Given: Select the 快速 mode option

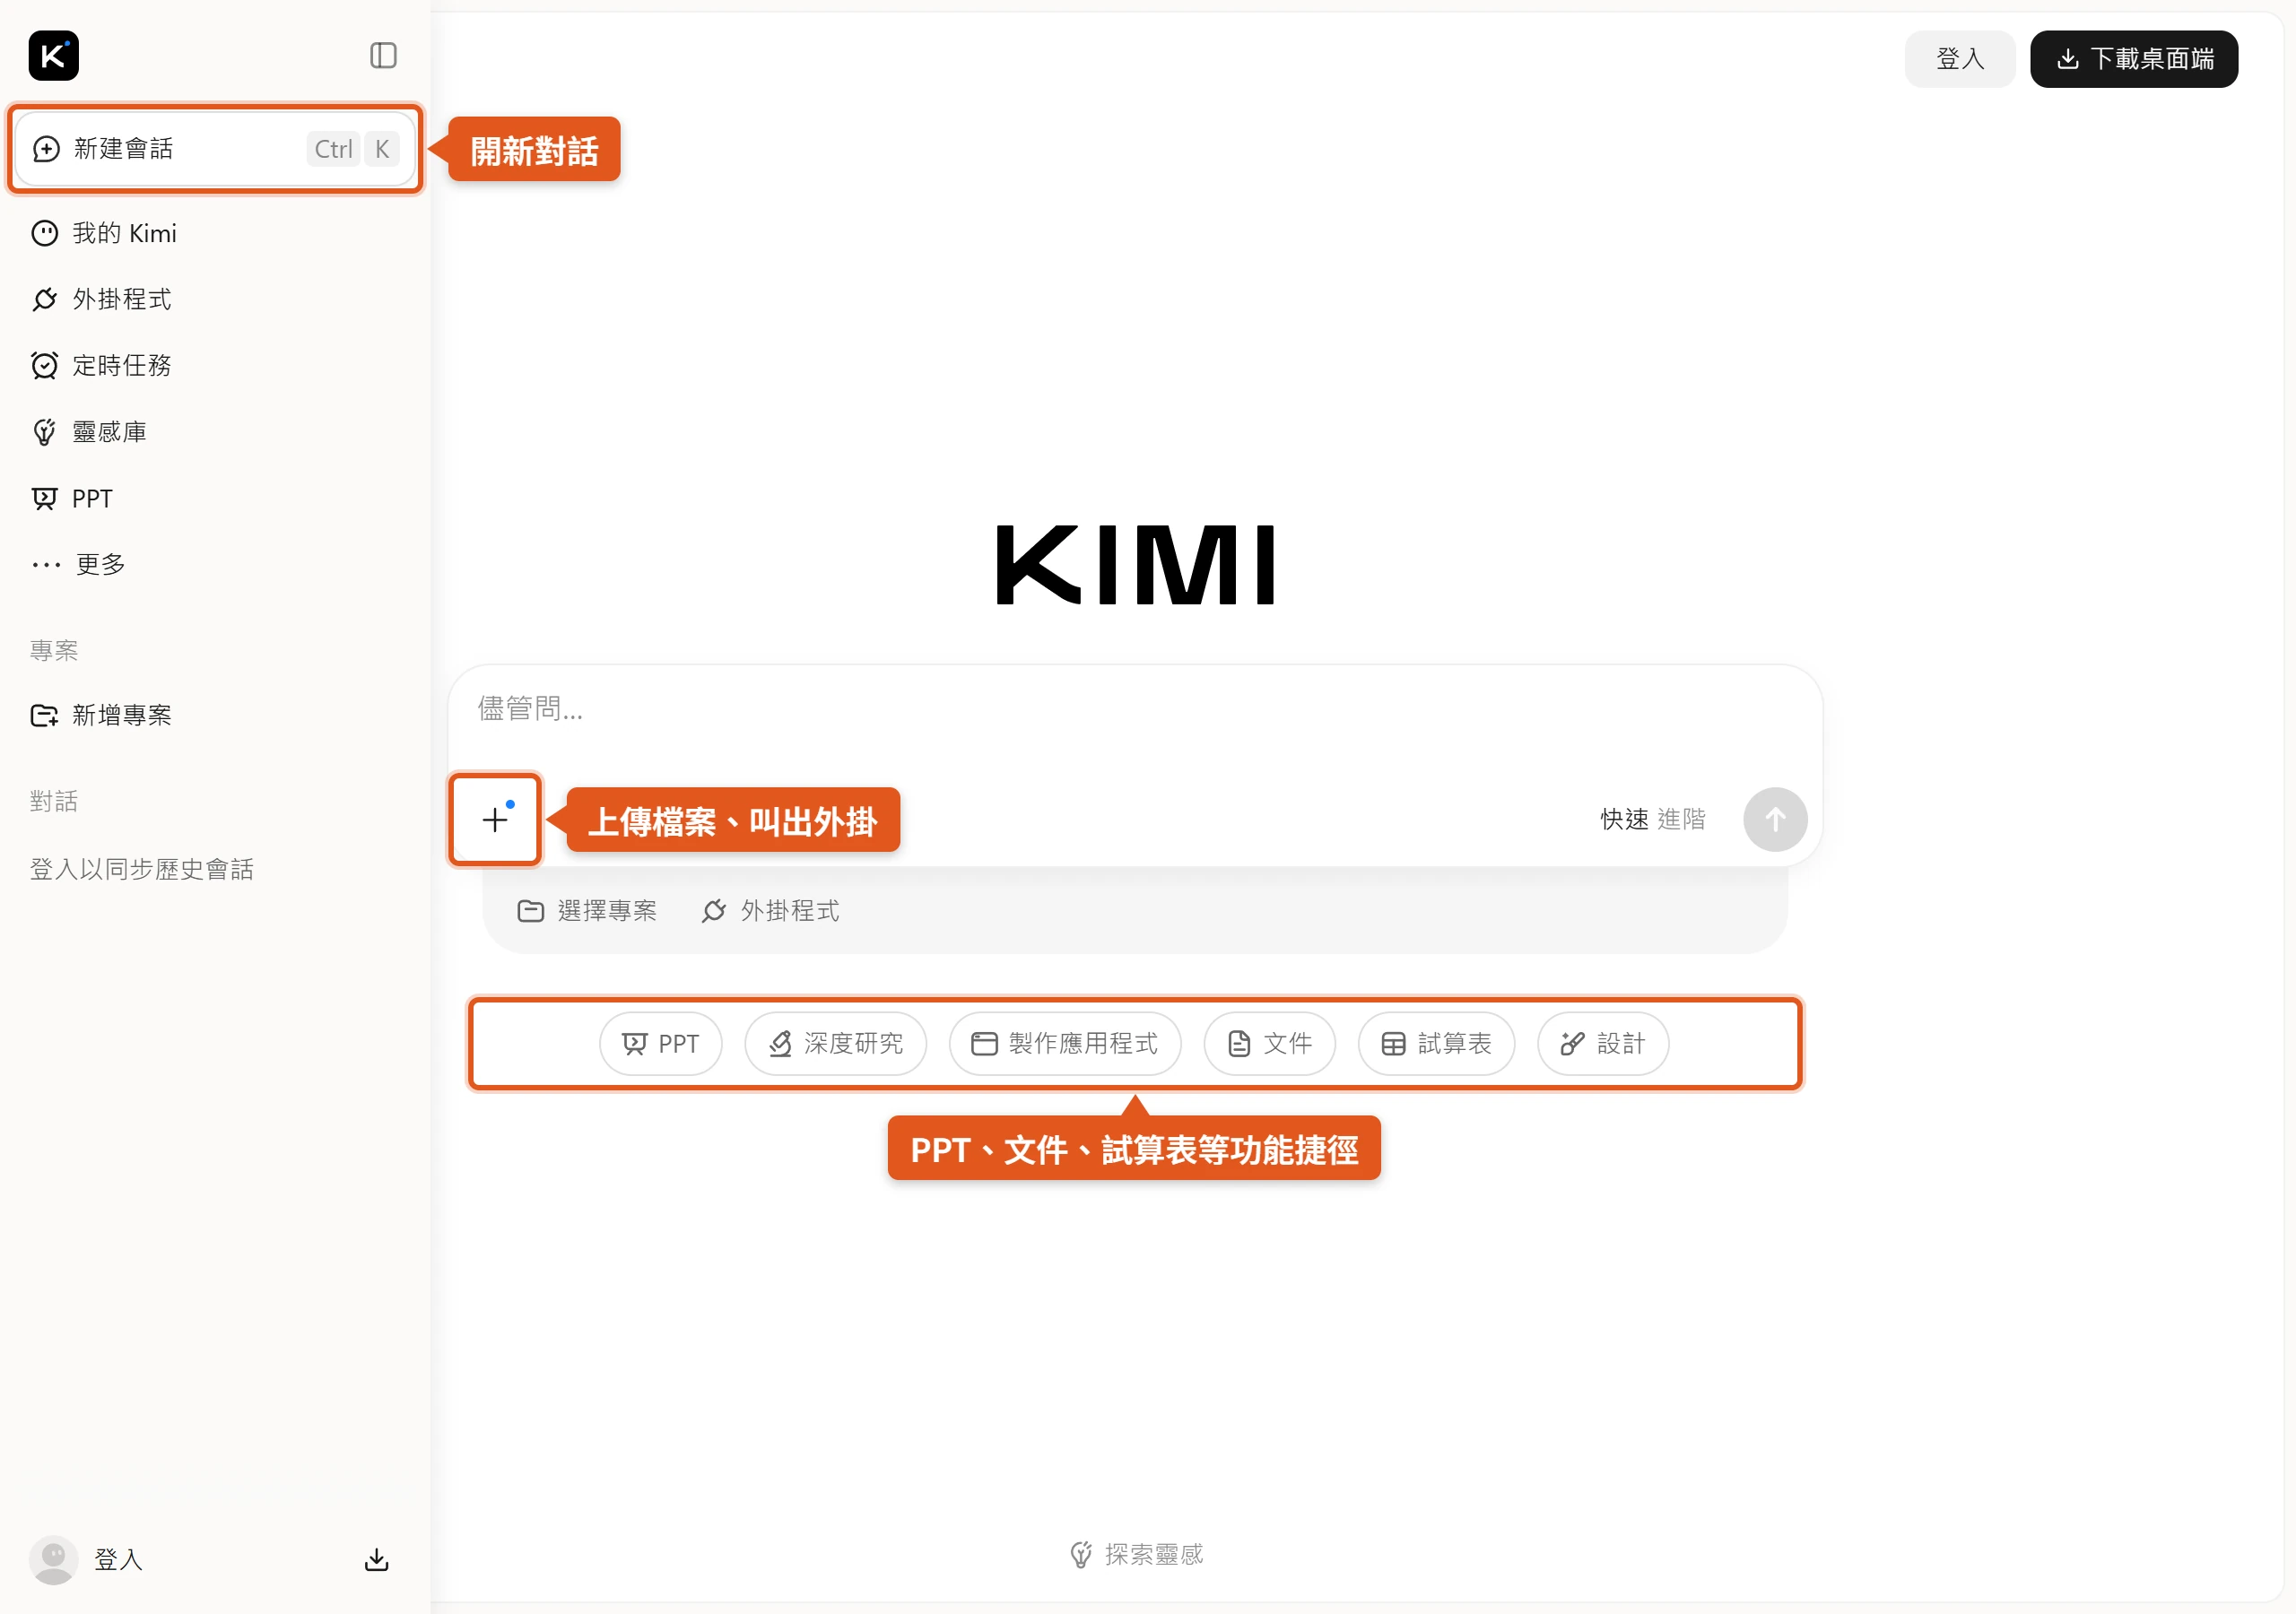Looking at the screenshot, I should coord(1623,819).
